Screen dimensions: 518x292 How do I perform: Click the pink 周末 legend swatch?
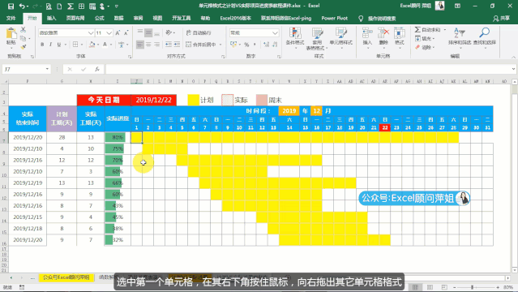point(262,100)
